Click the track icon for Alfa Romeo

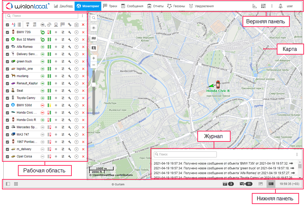(x=63, y=47)
